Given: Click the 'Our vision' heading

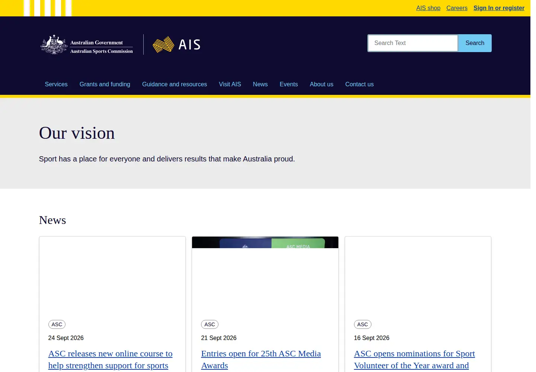Looking at the screenshot, I should [x=77, y=133].
